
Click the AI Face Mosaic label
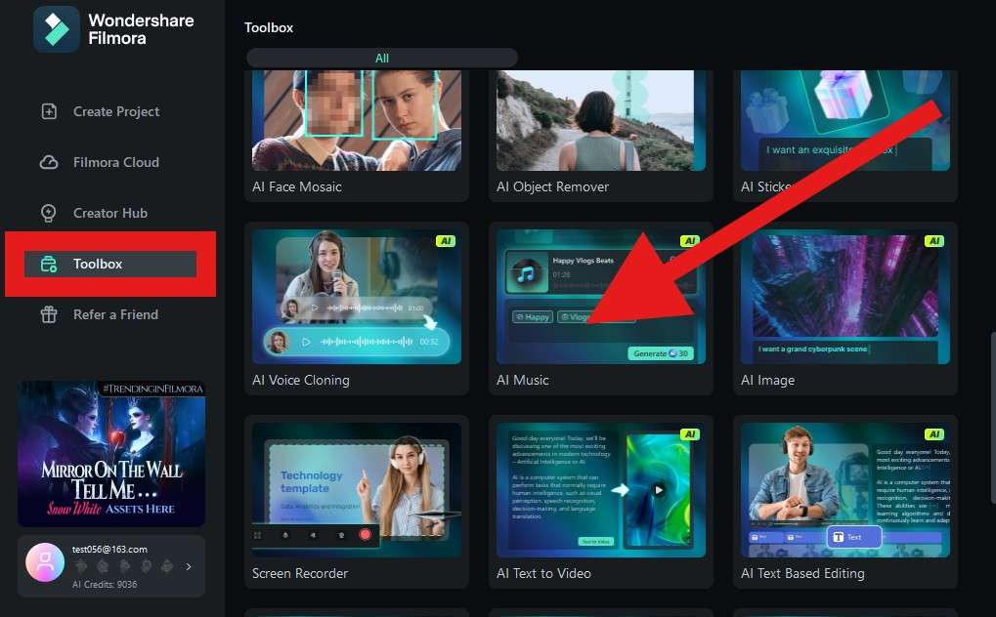click(296, 186)
